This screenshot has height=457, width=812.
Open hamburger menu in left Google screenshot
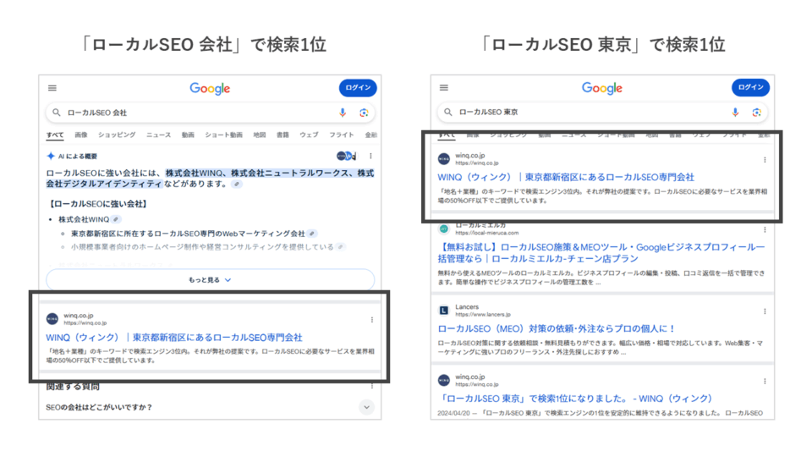click(x=52, y=88)
